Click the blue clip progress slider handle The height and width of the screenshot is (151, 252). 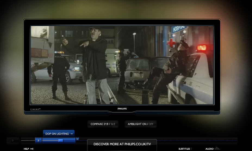coord(61,141)
